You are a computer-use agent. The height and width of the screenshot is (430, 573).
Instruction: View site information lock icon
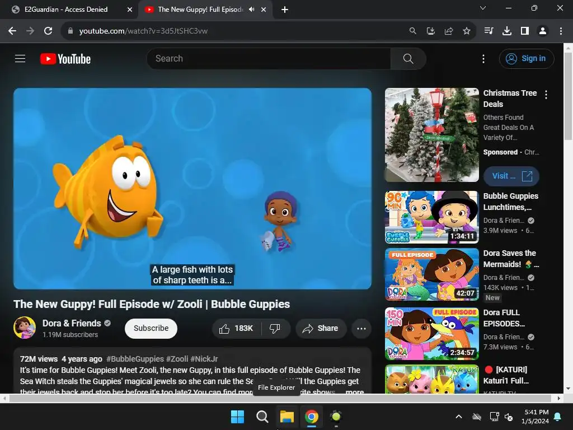(x=71, y=31)
